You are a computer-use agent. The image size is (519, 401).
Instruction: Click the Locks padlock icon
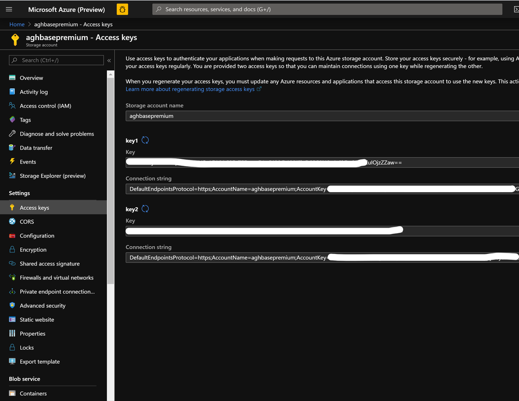point(12,347)
